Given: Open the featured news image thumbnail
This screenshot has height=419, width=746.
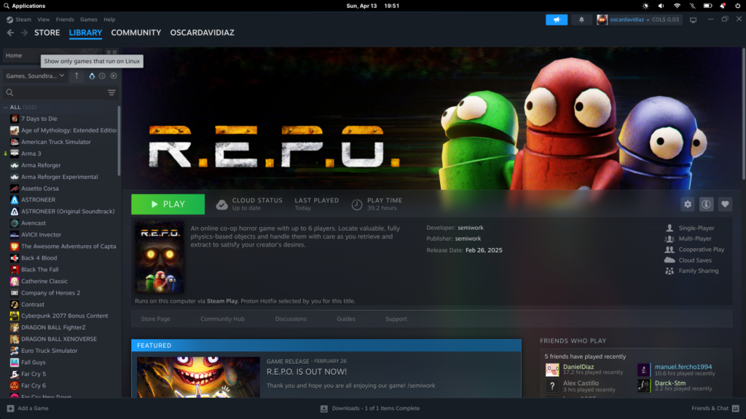Looking at the screenshot, I should coord(198,378).
